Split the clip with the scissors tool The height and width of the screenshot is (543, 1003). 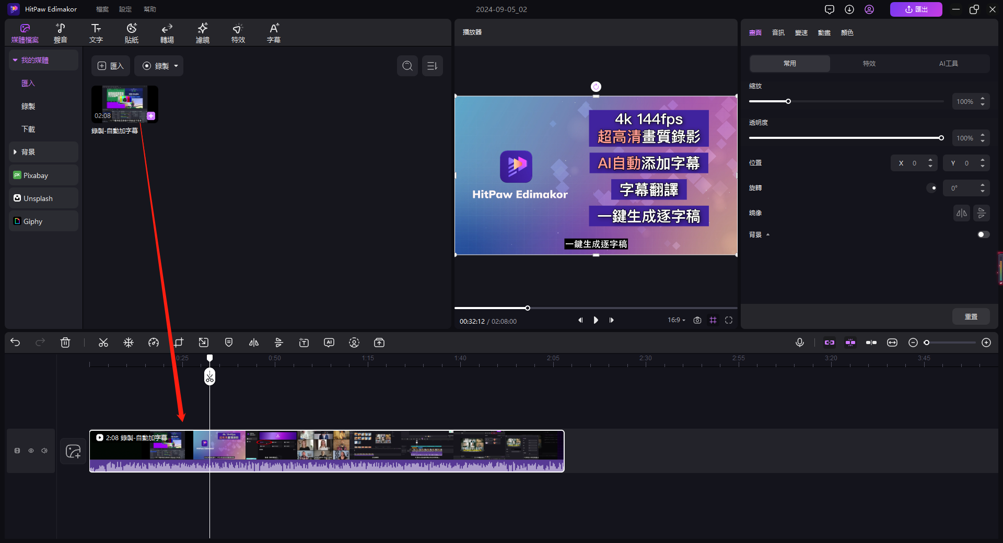[x=103, y=343]
